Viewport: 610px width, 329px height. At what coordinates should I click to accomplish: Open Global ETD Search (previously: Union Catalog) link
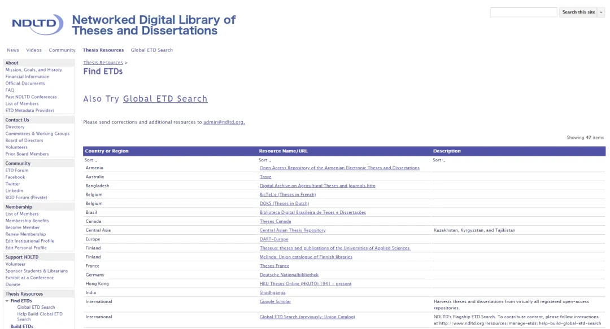tap(307, 317)
